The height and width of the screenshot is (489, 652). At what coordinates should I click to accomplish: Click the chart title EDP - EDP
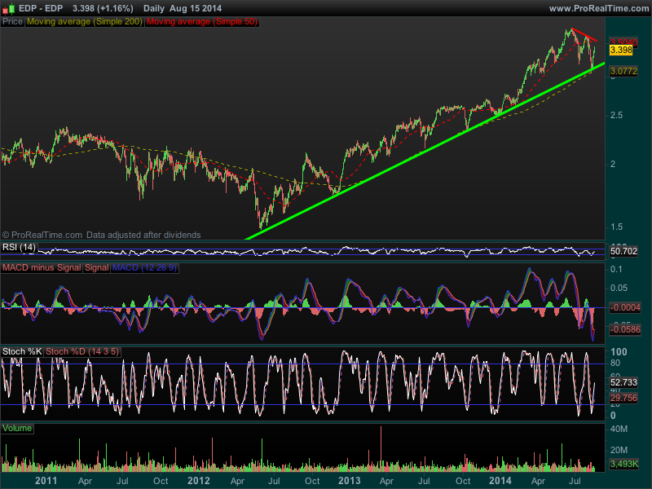41,8
